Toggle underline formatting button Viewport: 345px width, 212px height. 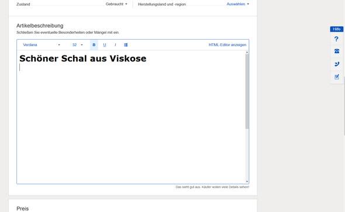click(x=105, y=45)
